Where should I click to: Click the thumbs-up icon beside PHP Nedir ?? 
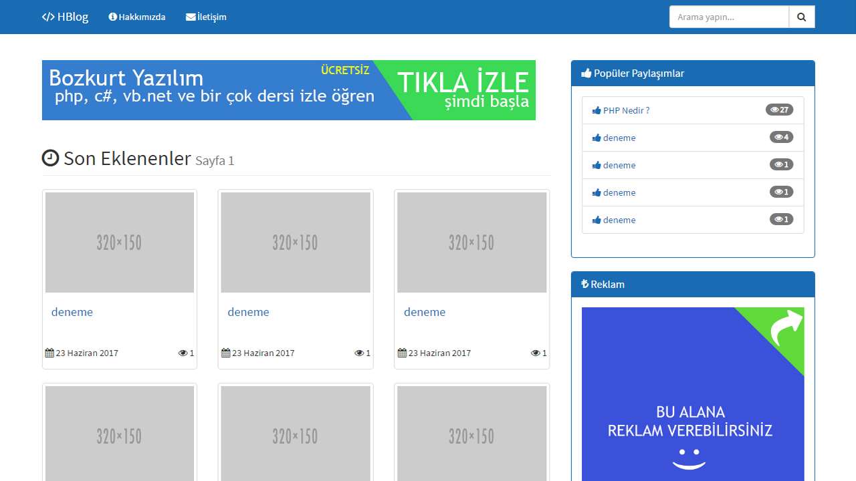pyautogui.click(x=597, y=110)
